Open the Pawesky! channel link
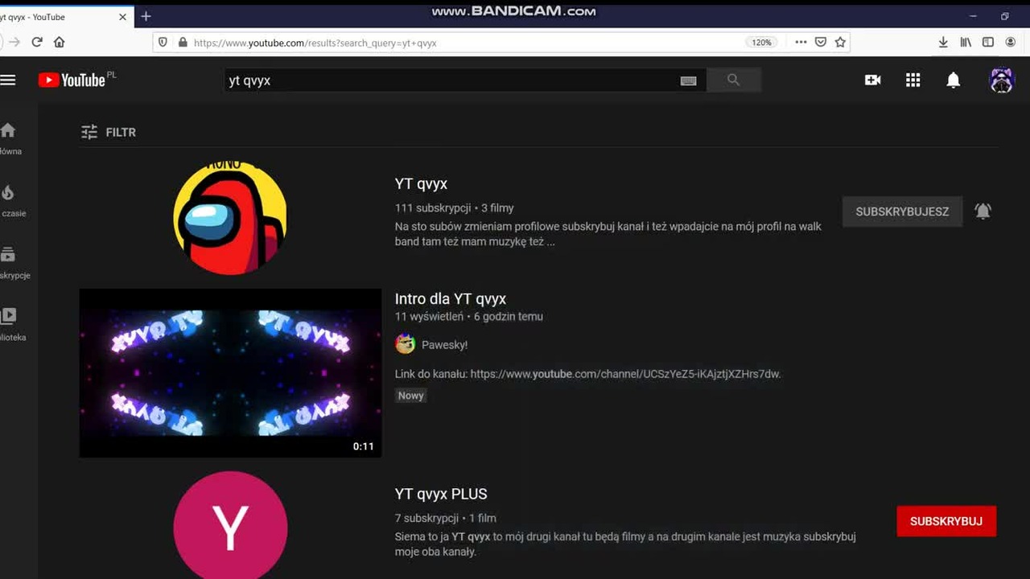 (x=444, y=344)
